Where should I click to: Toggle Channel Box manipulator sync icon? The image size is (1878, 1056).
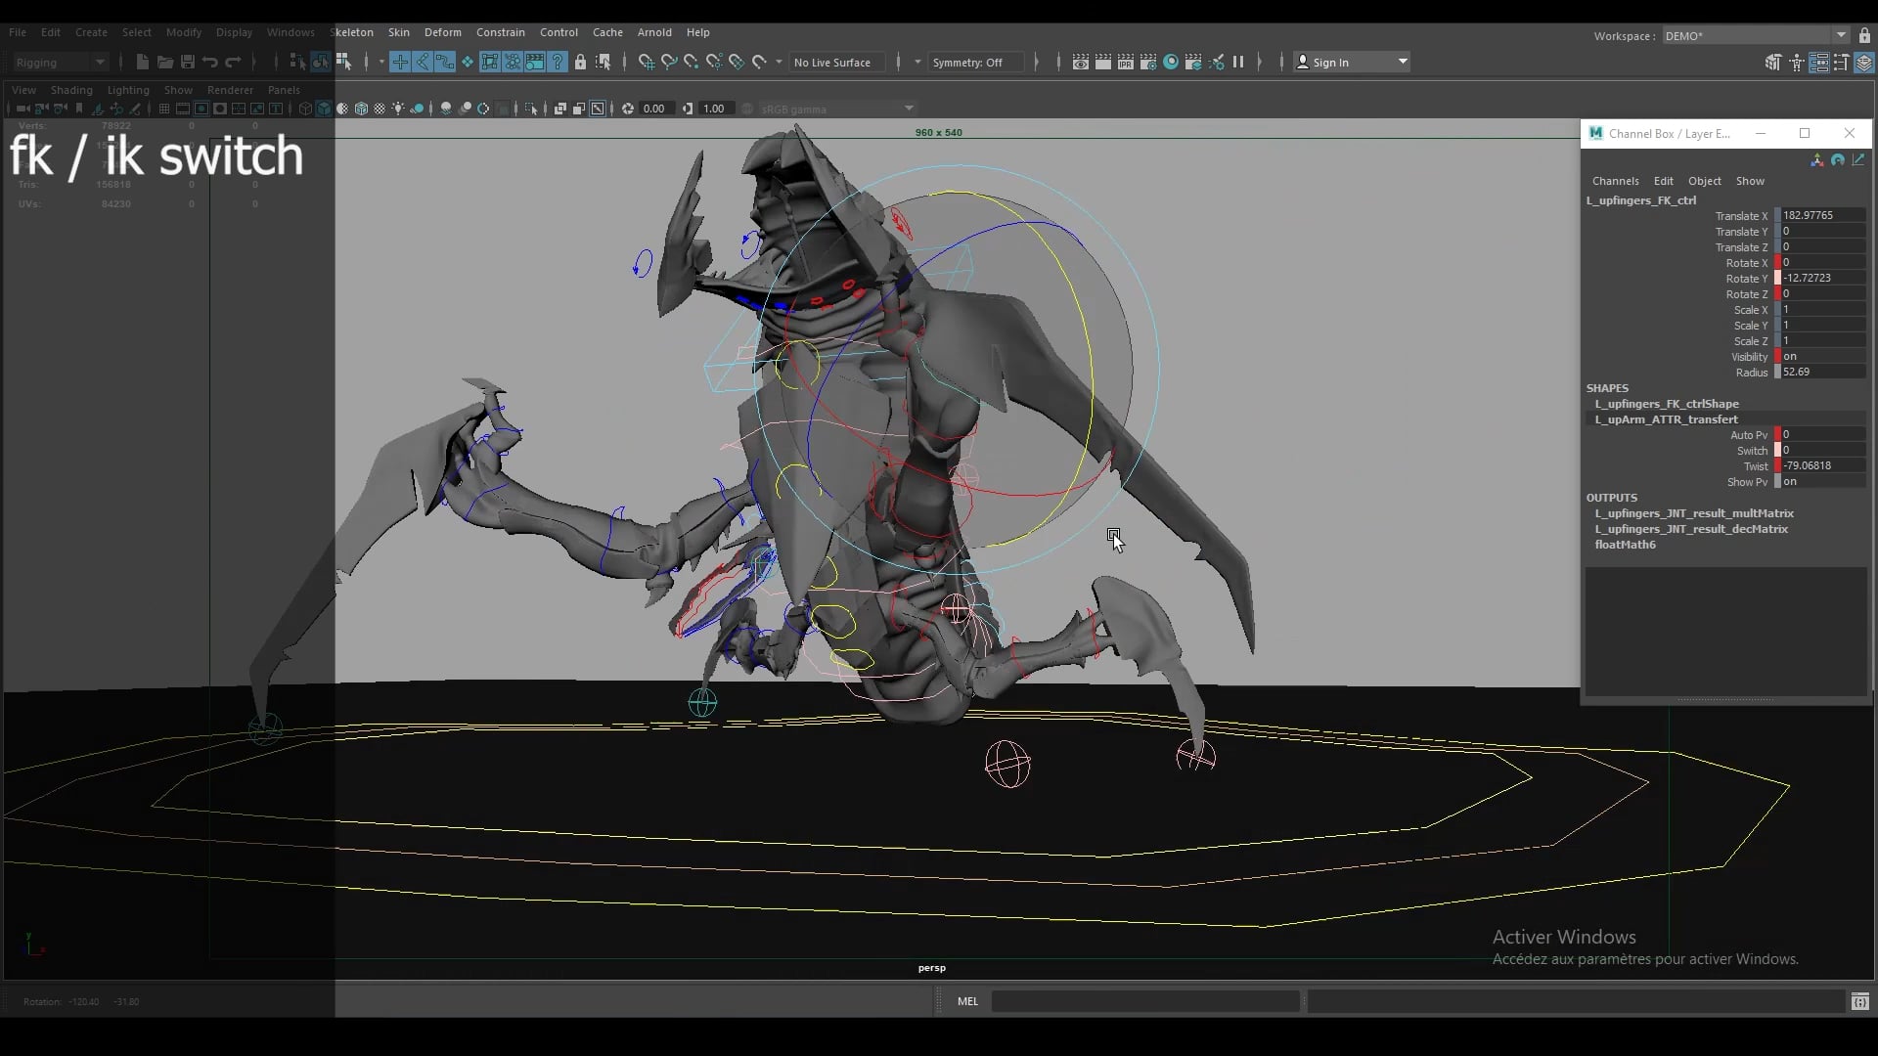pos(1816,159)
